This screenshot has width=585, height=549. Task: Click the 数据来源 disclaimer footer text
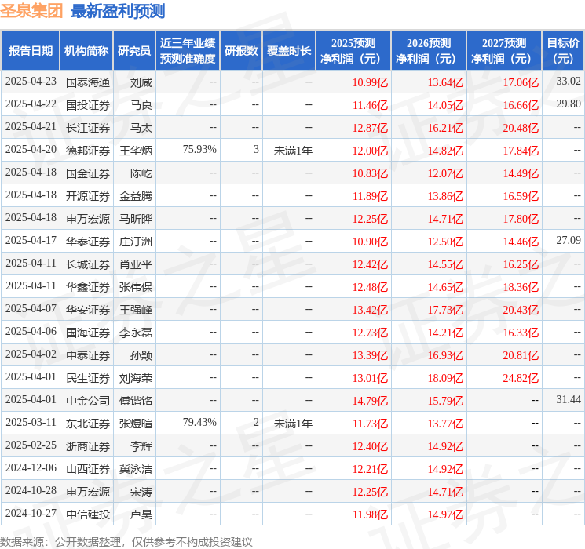pyautogui.click(x=126, y=541)
